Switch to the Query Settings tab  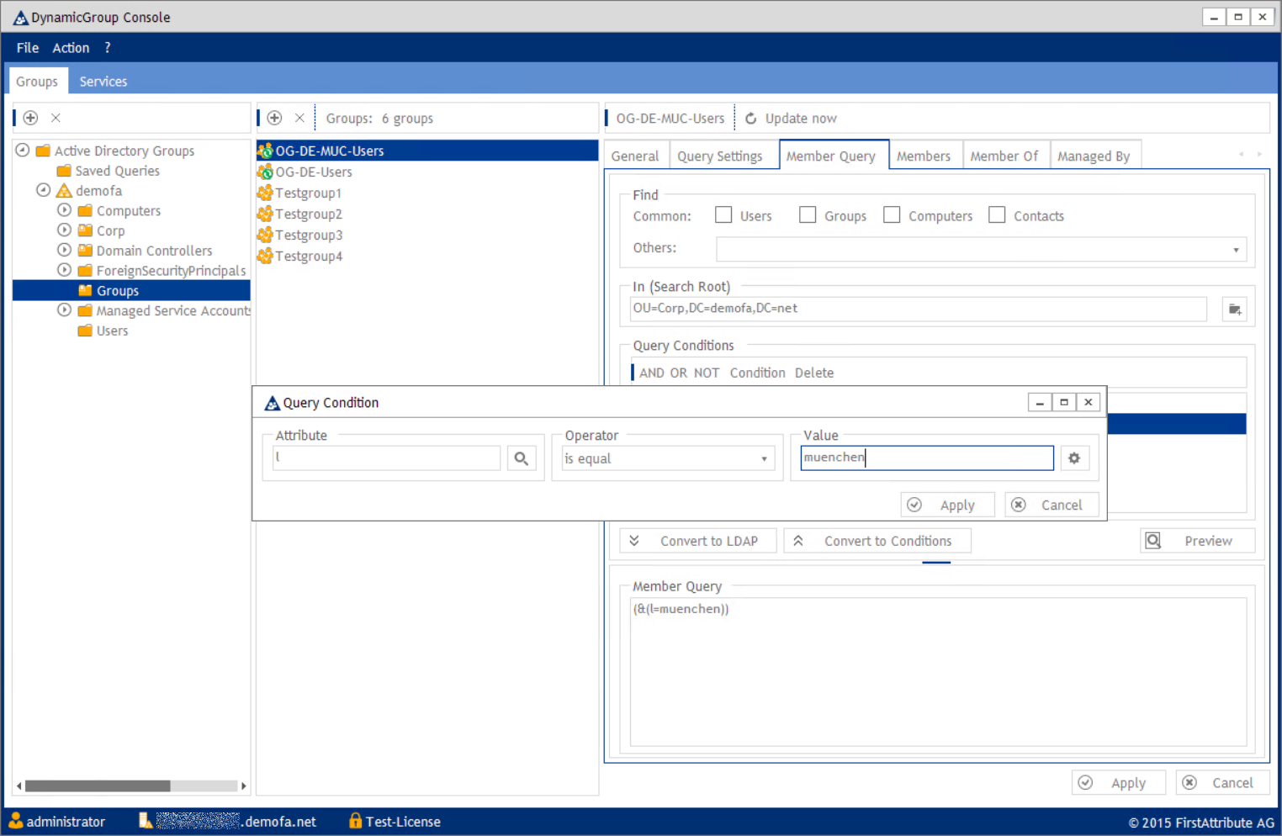[720, 156]
